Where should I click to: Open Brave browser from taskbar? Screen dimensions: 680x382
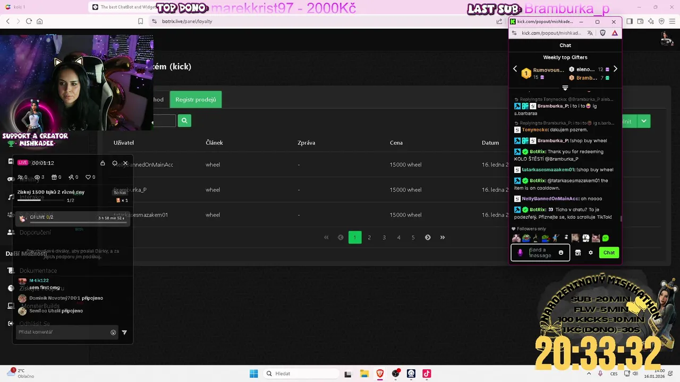(380, 374)
